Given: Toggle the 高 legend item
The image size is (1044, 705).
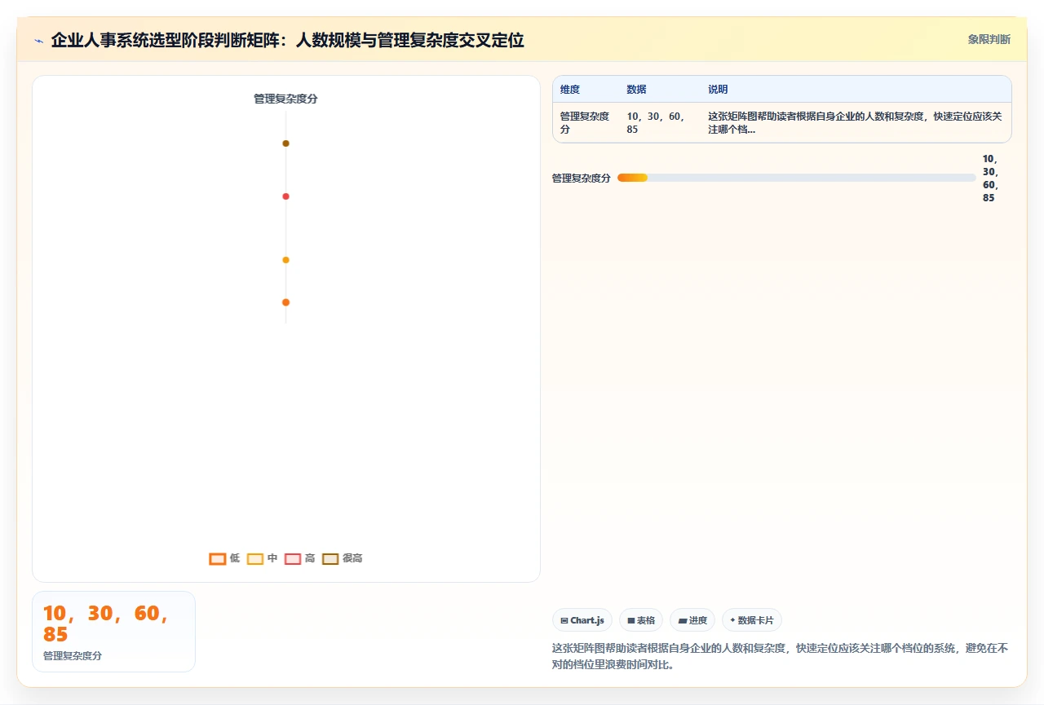Looking at the screenshot, I should (299, 558).
